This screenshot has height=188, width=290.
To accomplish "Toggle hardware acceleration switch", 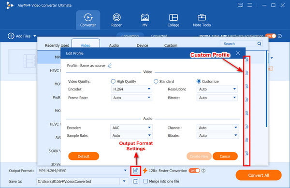I will click(x=270, y=36).
